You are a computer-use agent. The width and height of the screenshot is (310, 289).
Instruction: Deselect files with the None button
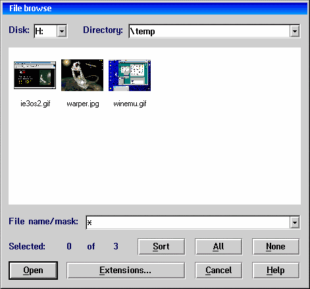coord(276,247)
